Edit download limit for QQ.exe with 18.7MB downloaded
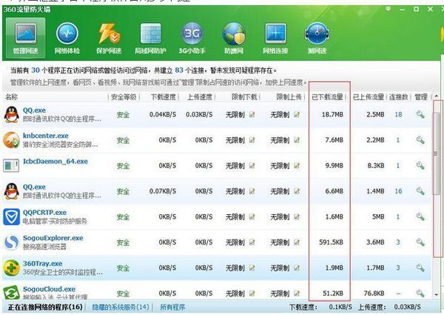 (252, 114)
